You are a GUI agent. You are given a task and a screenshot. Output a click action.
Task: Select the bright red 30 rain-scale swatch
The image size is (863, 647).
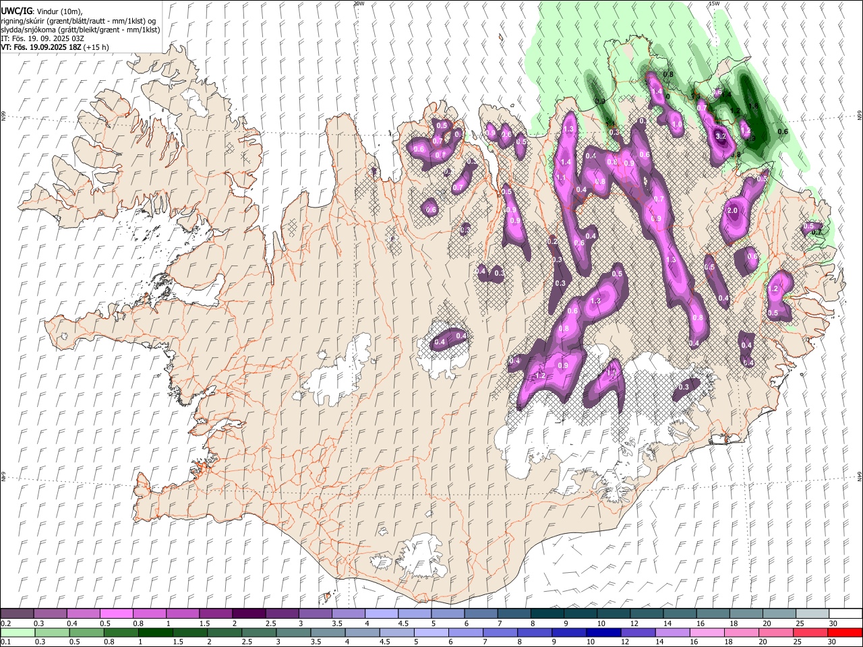coord(845,633)
